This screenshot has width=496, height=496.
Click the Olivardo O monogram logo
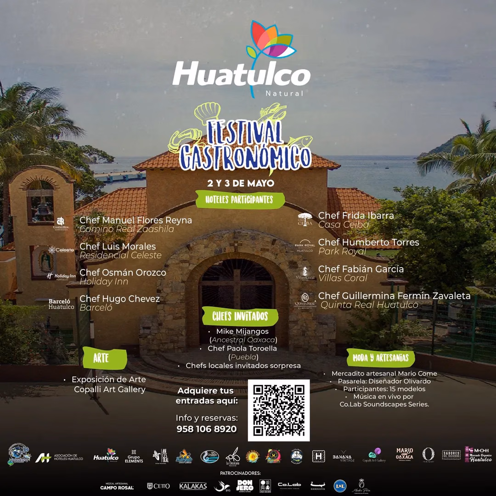pyautogui.click(x=428, y=455)
